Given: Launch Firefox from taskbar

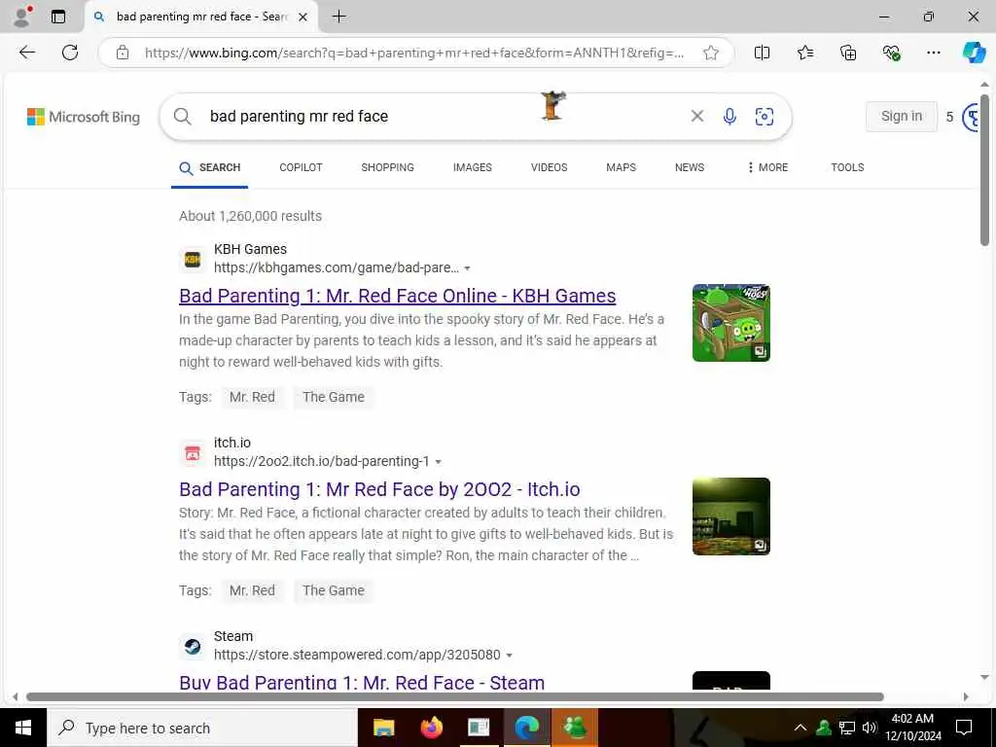Looking at the screenshot, I should coord(431,728).
